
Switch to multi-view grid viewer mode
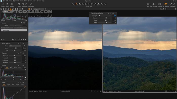pos(29,9)
